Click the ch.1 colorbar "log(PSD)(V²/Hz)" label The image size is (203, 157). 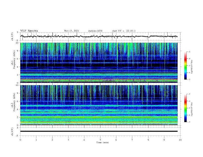(192, 67)
